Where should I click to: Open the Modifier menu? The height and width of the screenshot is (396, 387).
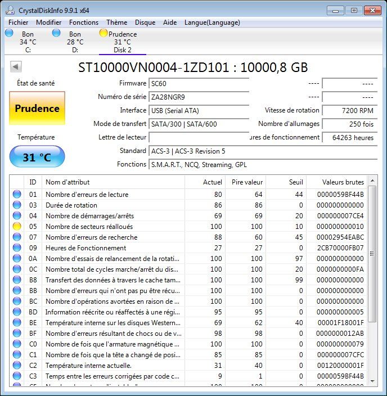[49, 22]
